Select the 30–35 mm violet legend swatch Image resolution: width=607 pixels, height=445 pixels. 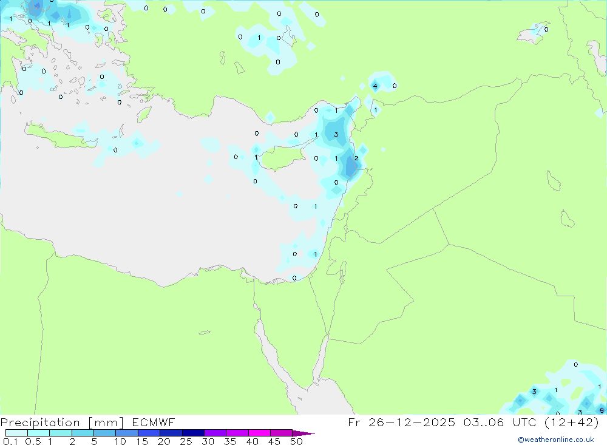point(215,433)
